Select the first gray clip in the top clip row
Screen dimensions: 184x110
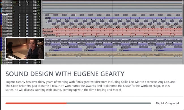coord(47,15)
